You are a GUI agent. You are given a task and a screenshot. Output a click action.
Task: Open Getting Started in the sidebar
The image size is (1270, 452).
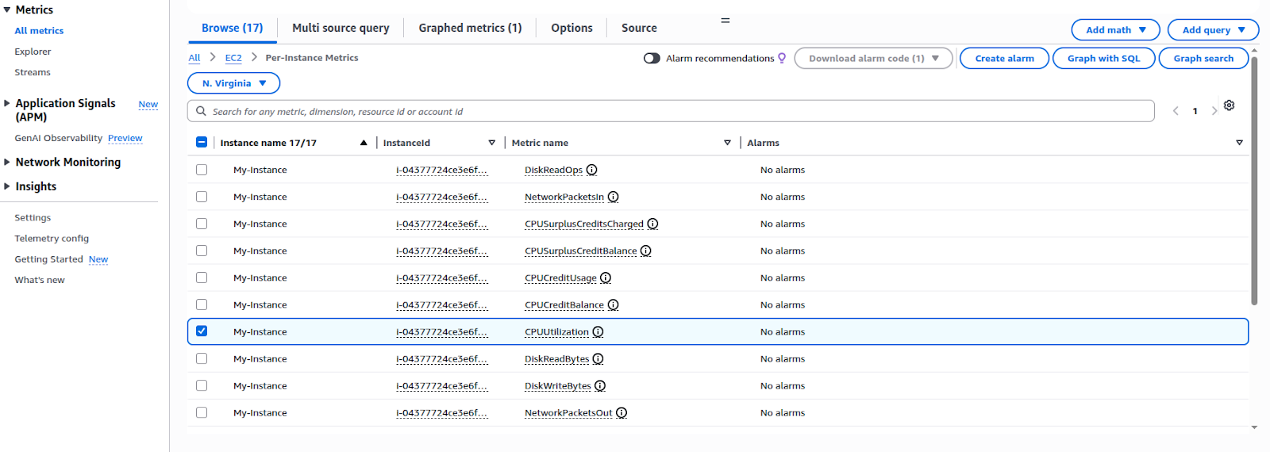48,259
